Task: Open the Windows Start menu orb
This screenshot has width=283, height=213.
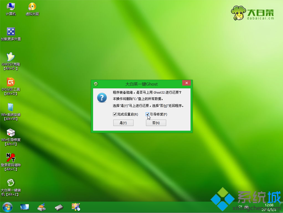Action: [x=8, y=207]
